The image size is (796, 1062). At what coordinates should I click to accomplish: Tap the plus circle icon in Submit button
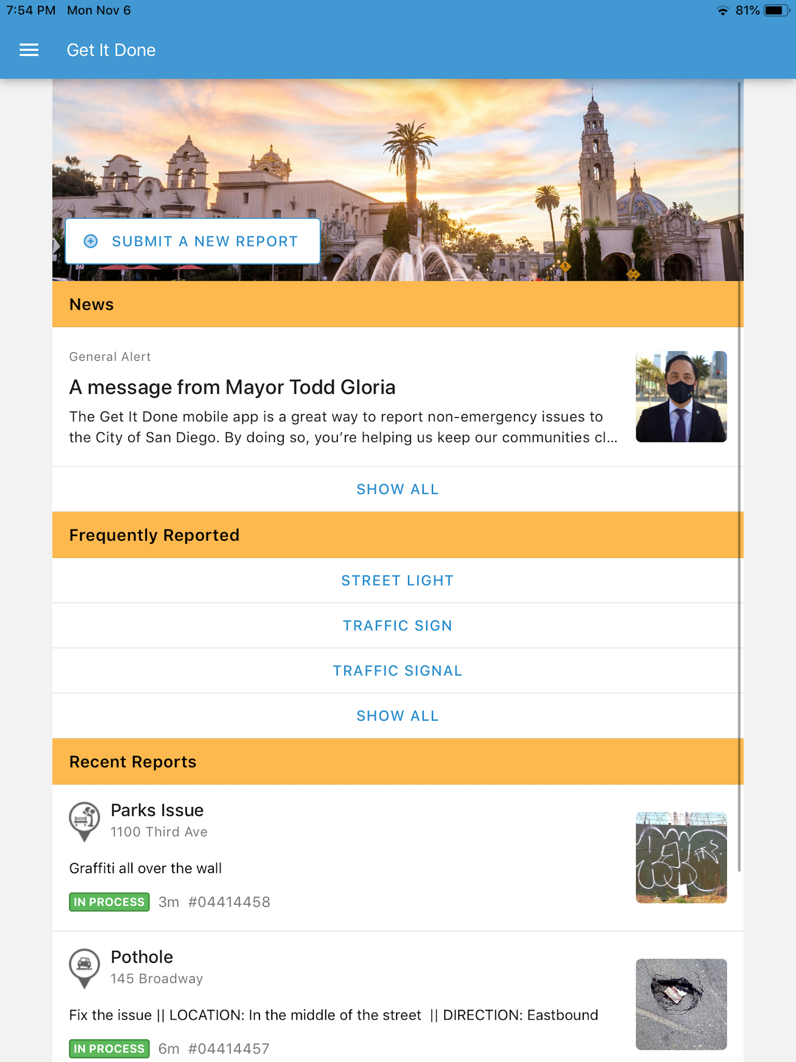[x=91, y=241]
